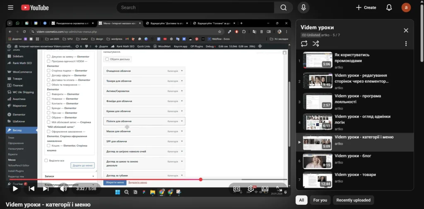Open the notifications bell
The image size is (424, 209).
pyautogui.click(x=389, y=7)
